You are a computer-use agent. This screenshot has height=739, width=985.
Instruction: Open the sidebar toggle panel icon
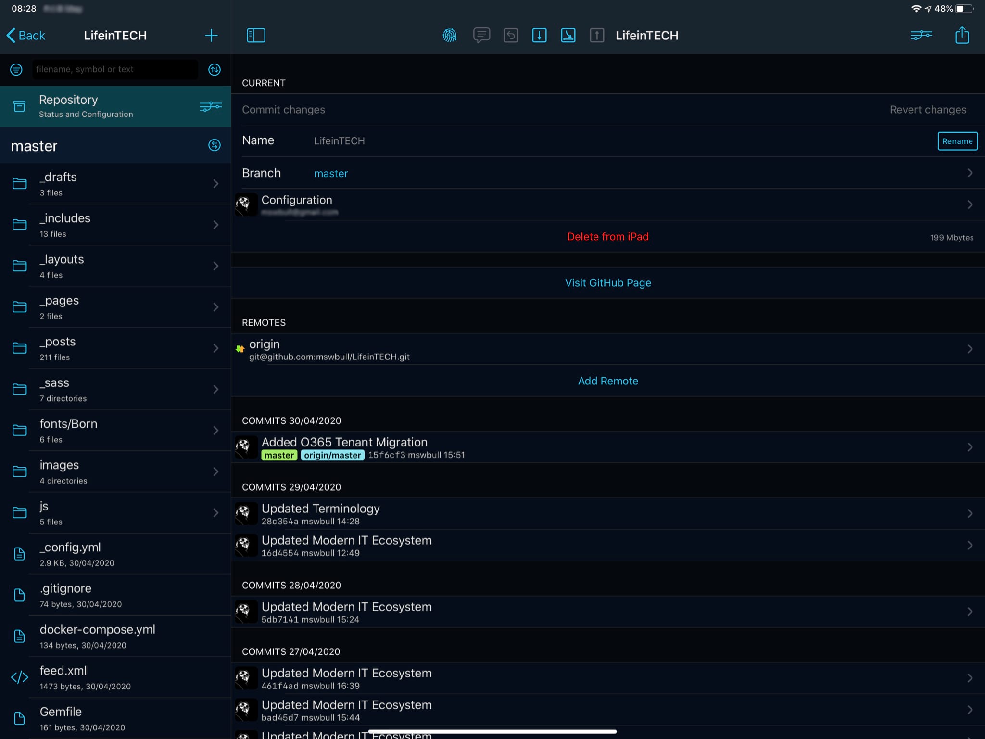[255, 35]
